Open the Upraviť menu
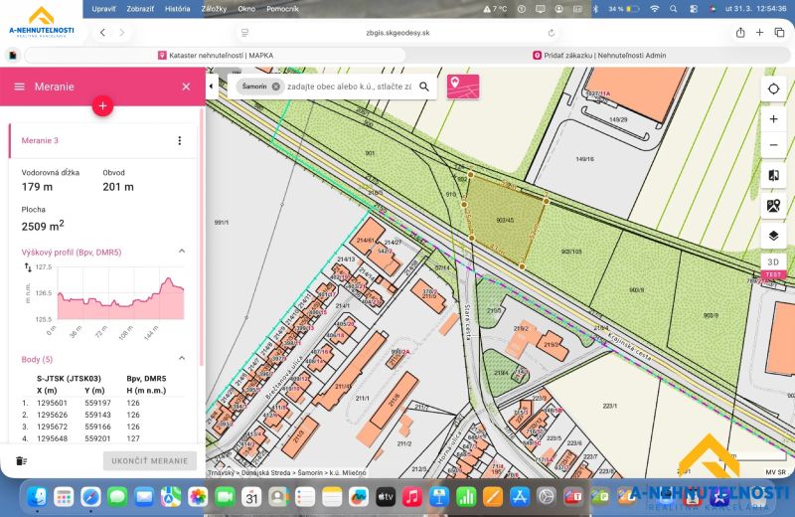The height and width of the screenshot is (517, 795). pyautogui.click(x=103, y=9)
